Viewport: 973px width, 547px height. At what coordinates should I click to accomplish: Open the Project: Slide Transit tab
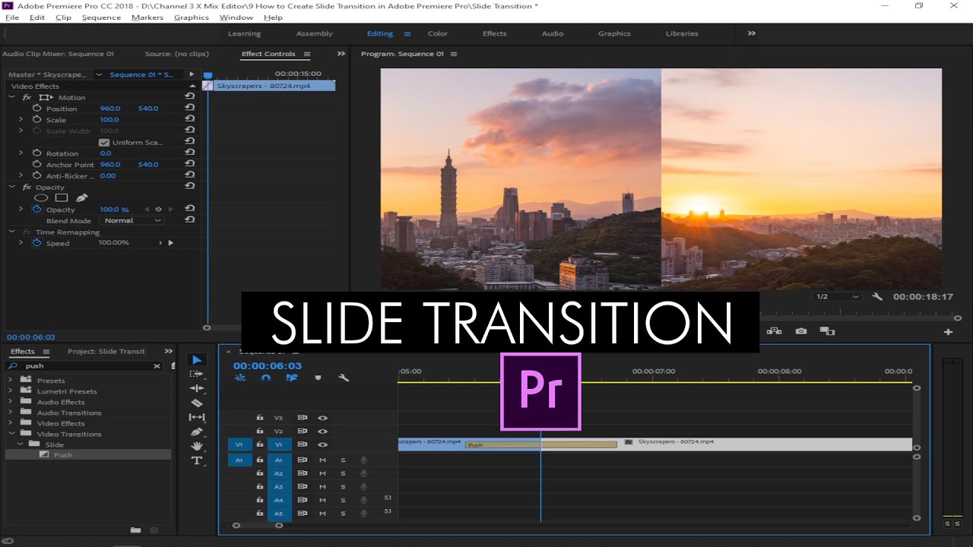[106, 351]
